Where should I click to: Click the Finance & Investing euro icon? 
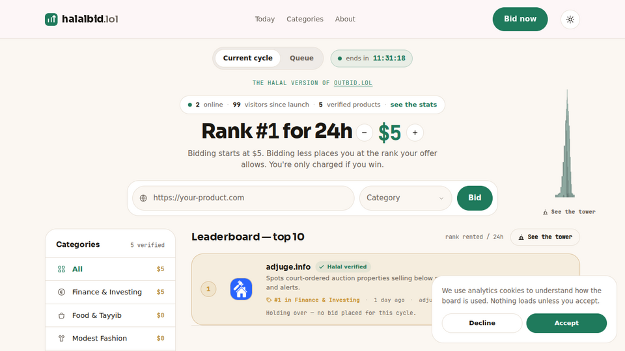[61, 292]
